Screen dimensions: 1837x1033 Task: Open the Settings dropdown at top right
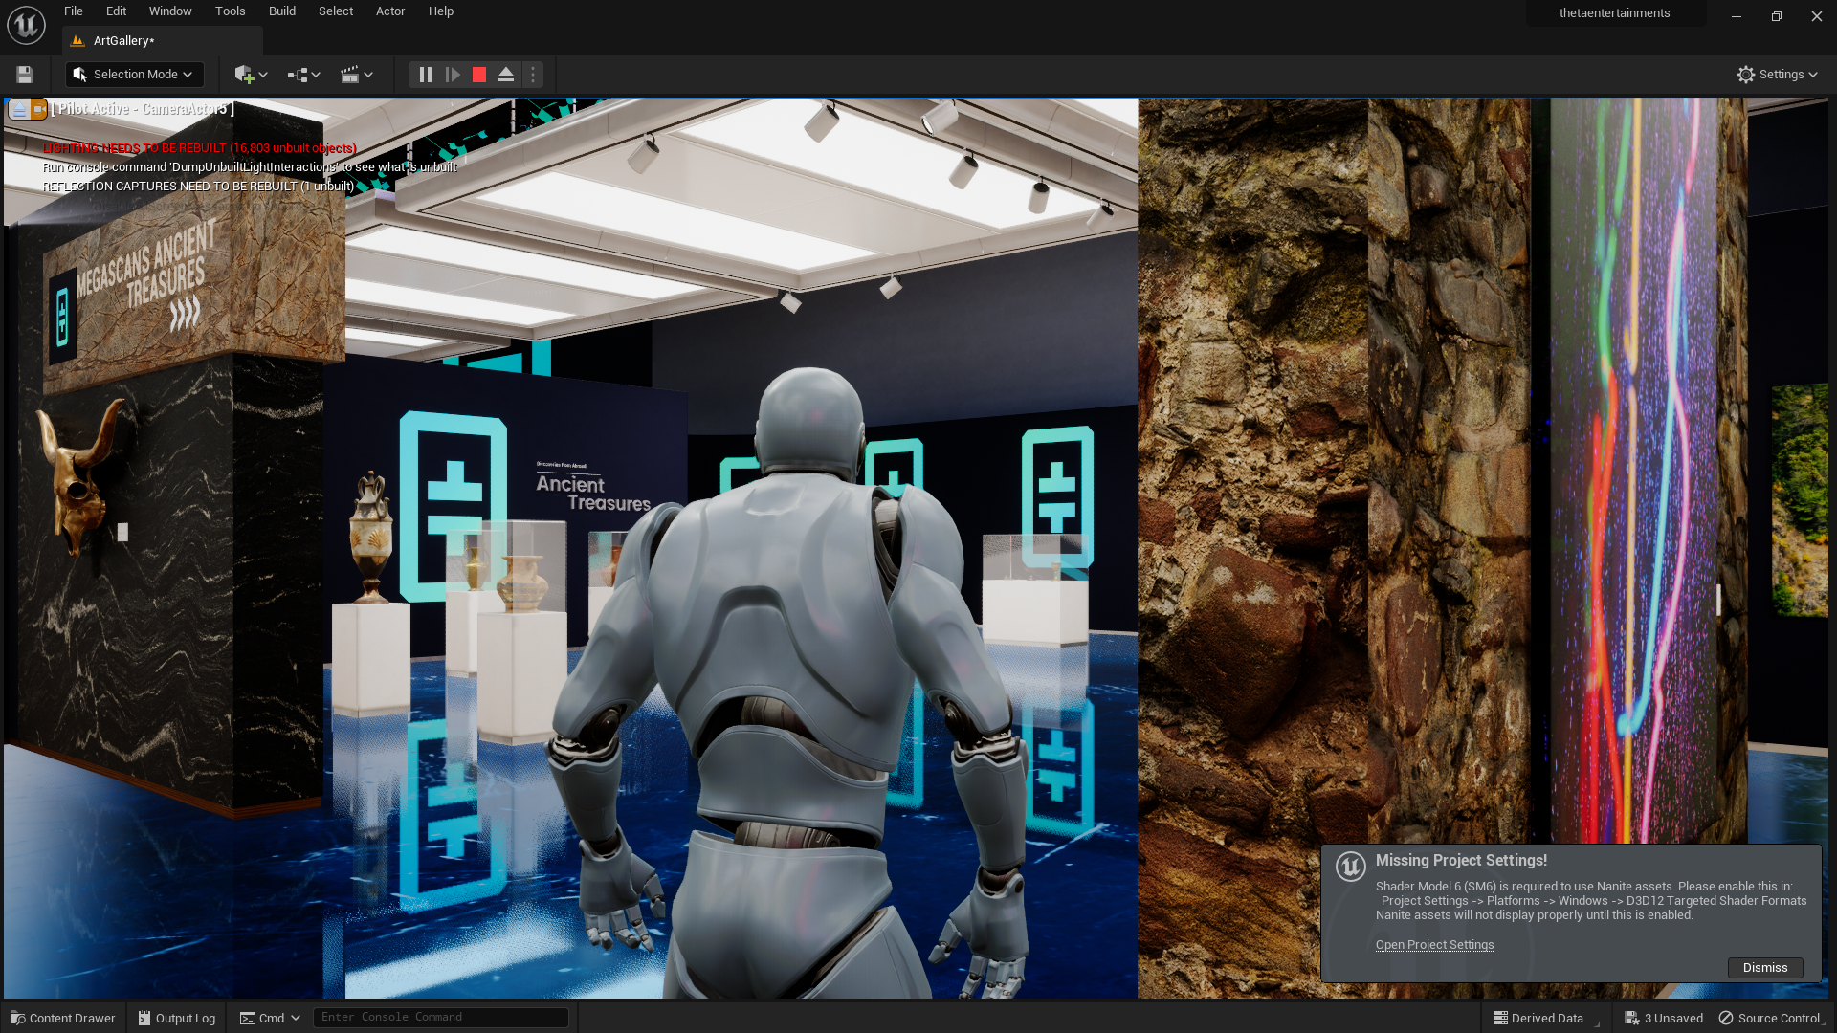tap(1777, 75)
